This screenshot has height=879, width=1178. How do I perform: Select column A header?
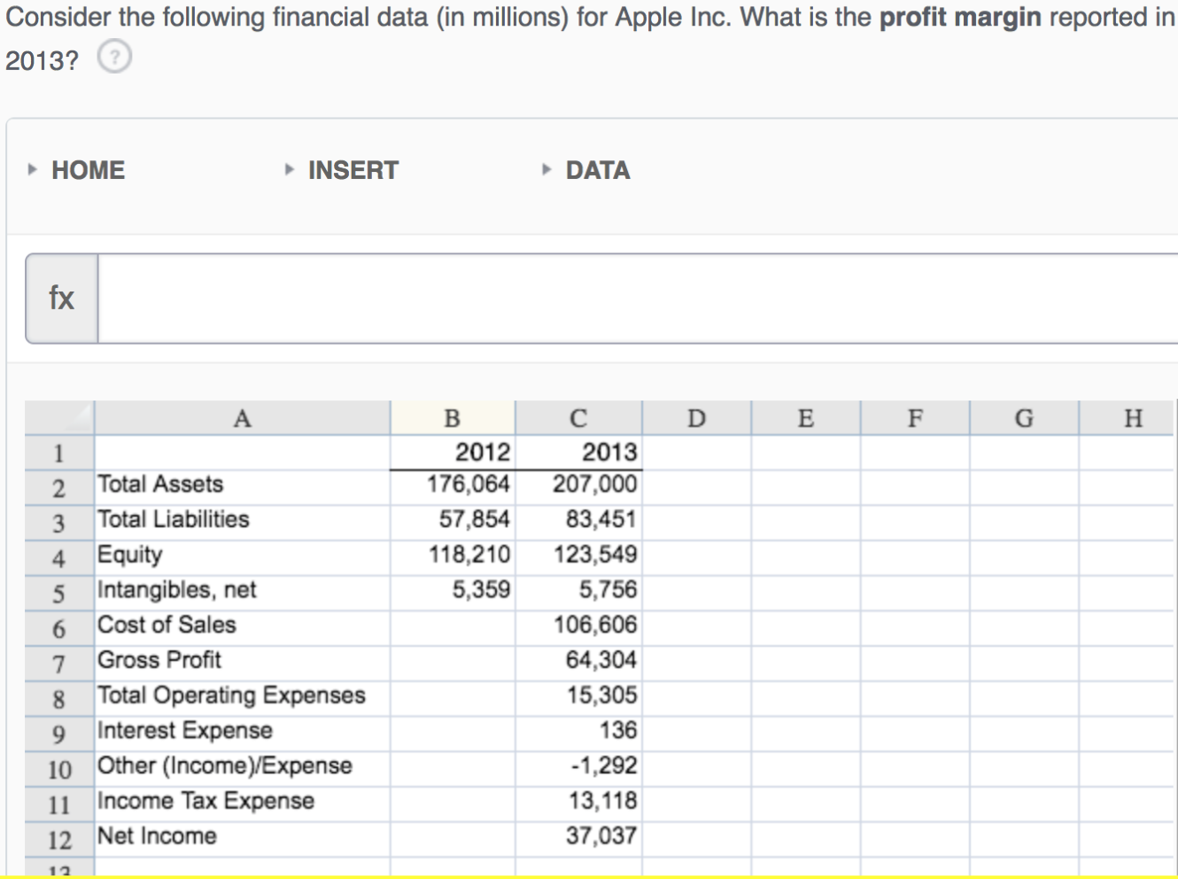coord(242,417)
